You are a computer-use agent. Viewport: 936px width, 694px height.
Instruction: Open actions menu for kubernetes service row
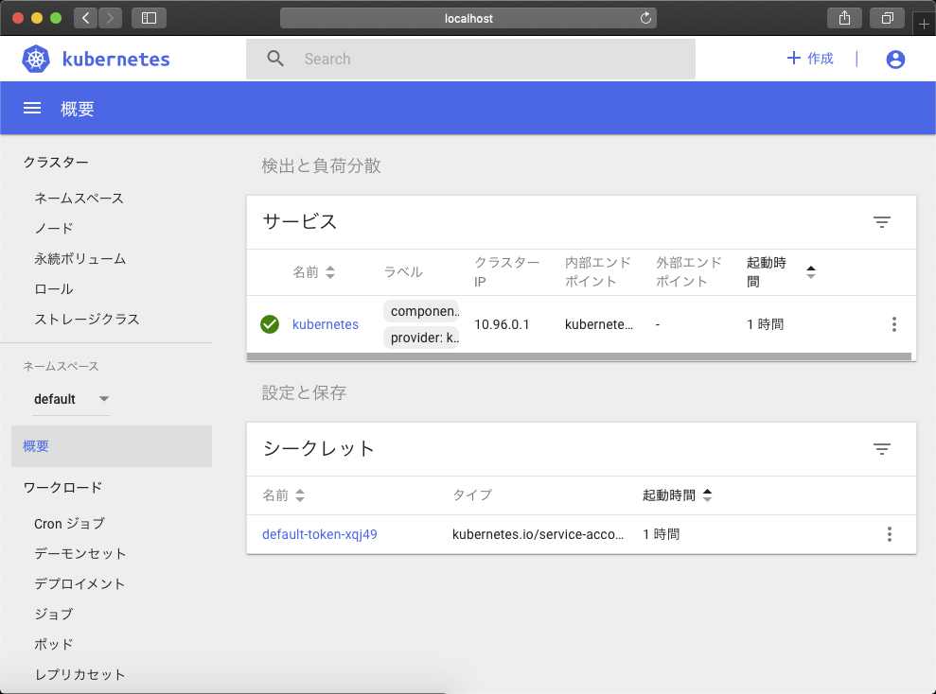[893, 324]
